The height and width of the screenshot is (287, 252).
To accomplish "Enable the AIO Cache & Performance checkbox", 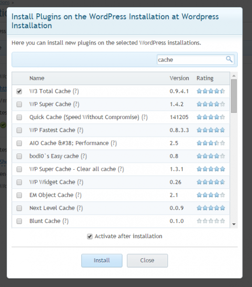I will 19,143.
